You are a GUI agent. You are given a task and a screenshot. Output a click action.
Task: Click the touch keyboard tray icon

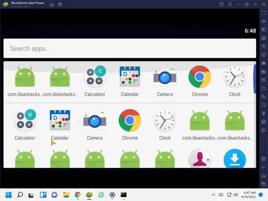coord(221,195)
